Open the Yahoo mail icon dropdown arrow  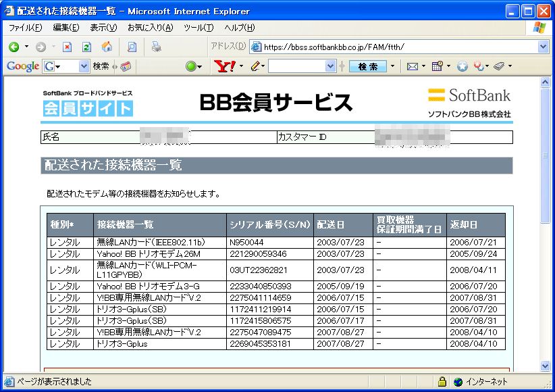click(x=423, y=66)
